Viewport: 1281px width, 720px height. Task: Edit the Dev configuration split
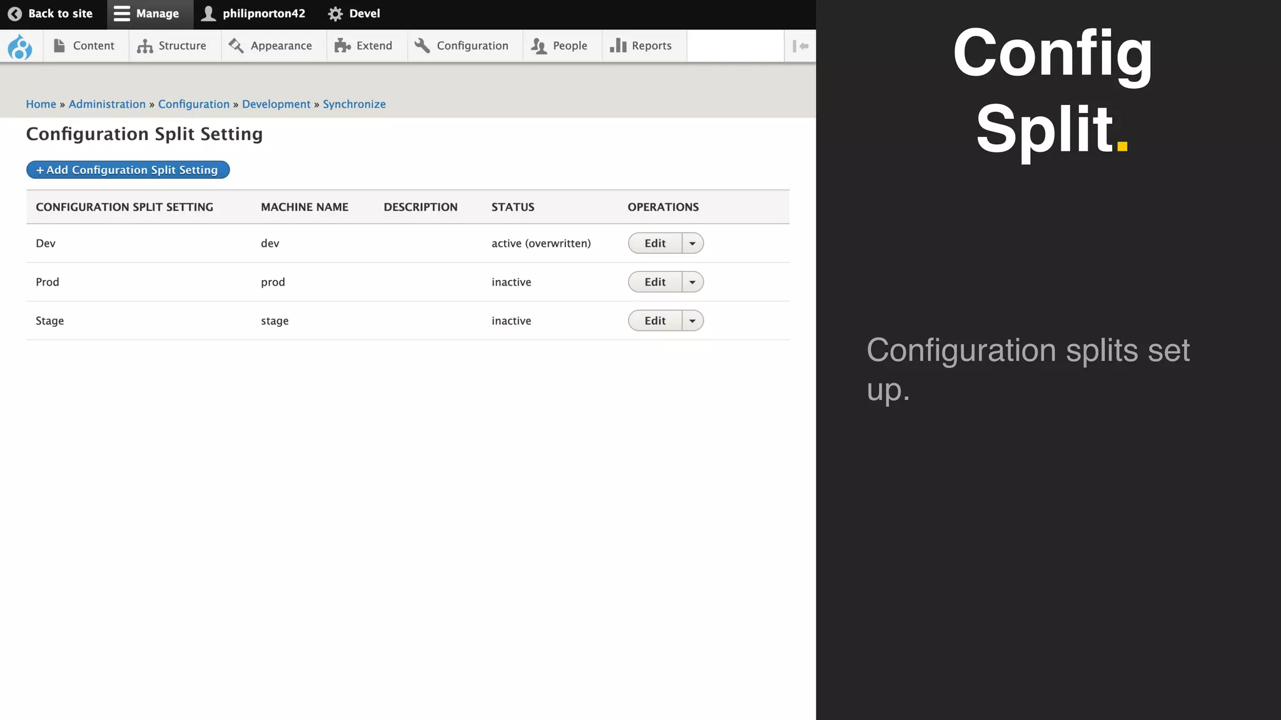coord(655,243)
